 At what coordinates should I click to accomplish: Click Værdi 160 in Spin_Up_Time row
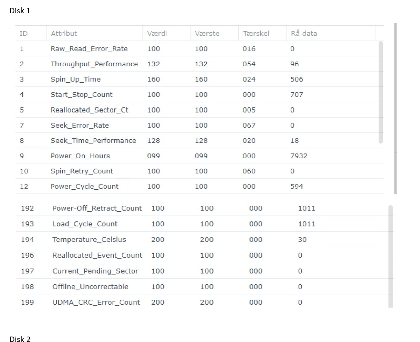[x=154, y=79]
